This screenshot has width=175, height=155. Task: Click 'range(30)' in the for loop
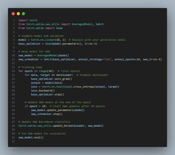click(46, 71)
